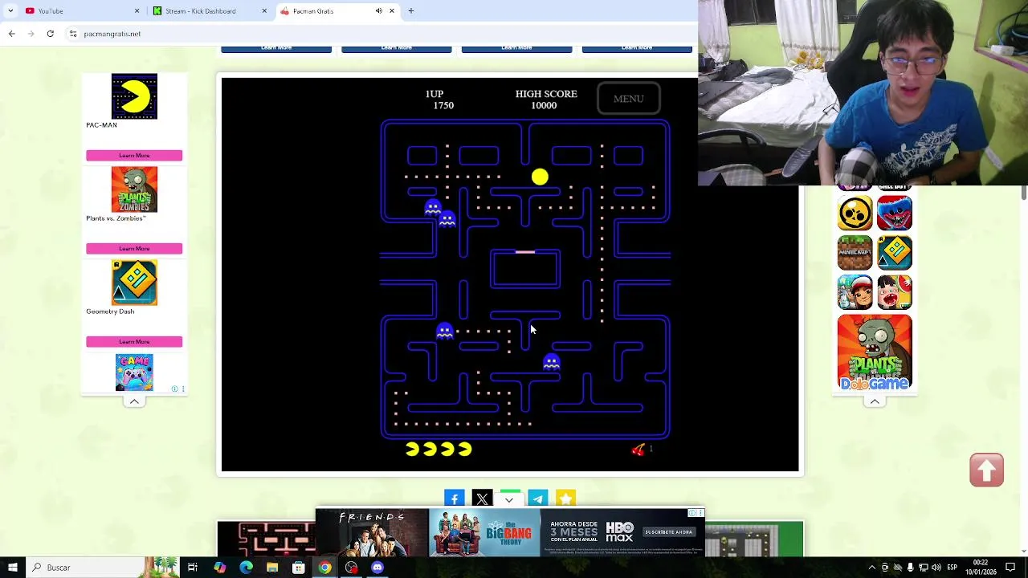This screenshot has width=1028, height=578.
Task: Click the PAC-MAN game thumbnail in the left sidebar
Action: click(x=134, y=96)
